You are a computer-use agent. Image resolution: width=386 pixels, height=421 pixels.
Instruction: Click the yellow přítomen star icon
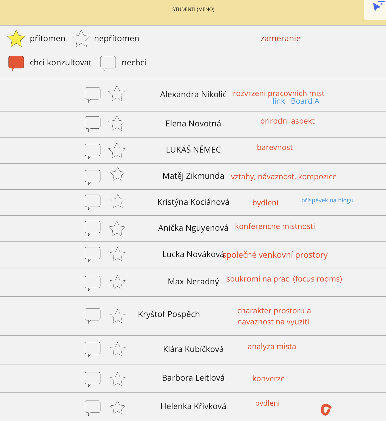(x=16, y=39)
